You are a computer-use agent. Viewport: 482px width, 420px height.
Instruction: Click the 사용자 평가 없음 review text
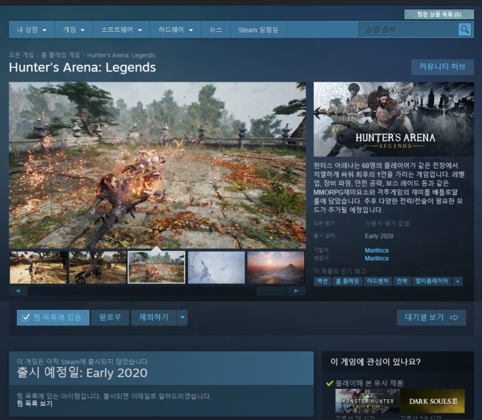point(387,224)
